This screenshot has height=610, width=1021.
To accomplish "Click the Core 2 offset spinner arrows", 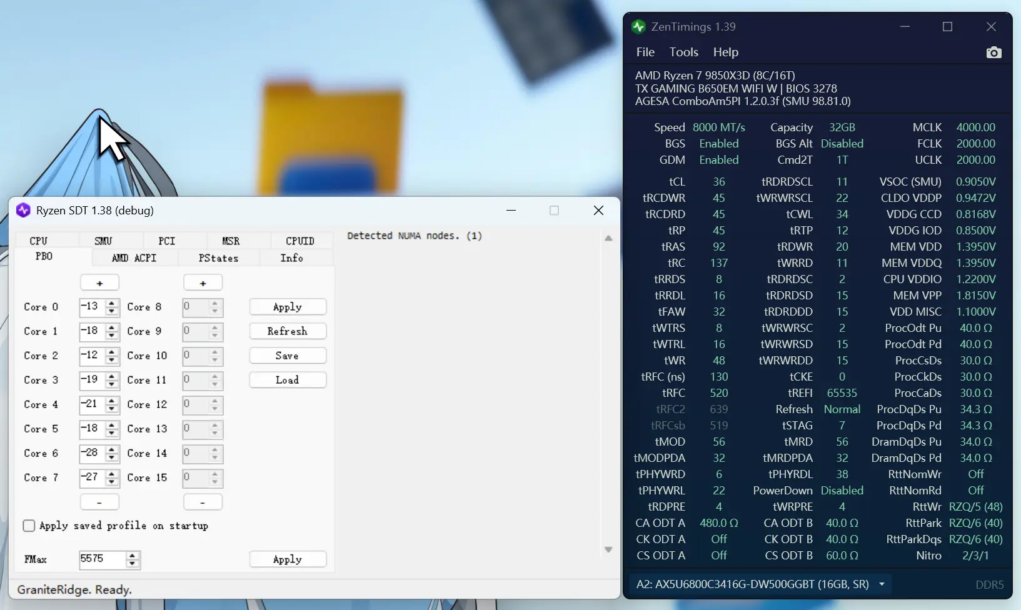I will pos(112,356).
